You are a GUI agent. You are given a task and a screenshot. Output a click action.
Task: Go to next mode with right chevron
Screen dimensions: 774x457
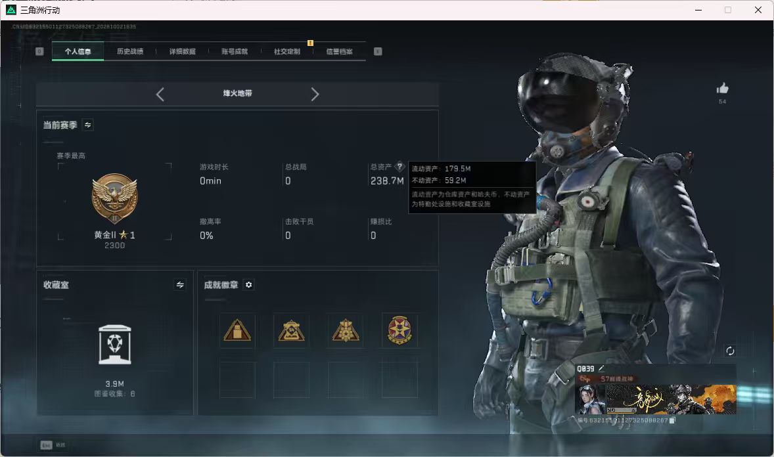315,95
